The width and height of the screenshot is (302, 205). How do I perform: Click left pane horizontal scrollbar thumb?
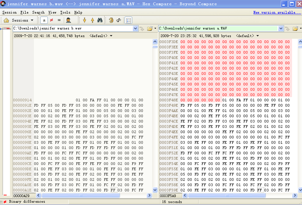pos(81,195)
